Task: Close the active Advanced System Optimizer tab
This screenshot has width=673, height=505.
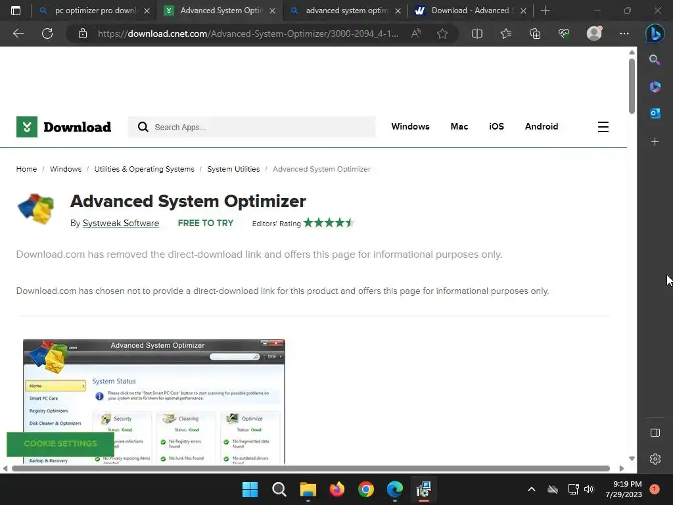Action: 272,11
